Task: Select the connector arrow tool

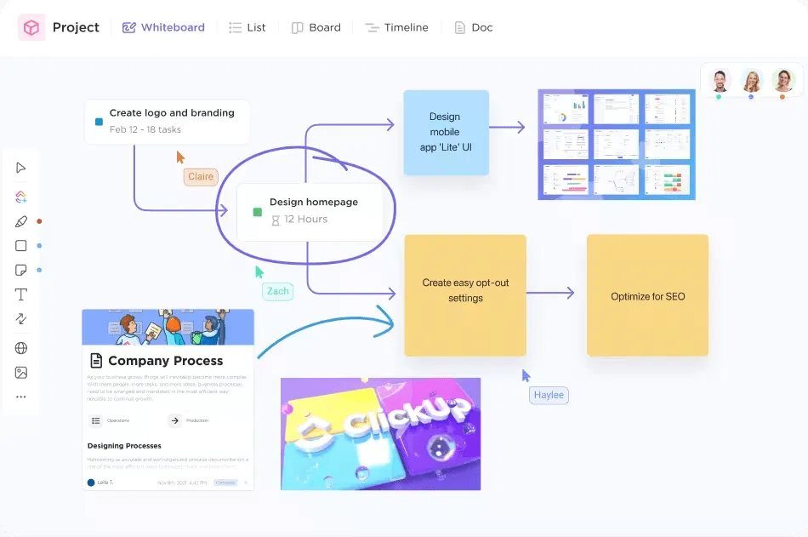Action: pyautogui.click(x=20, y=319)
